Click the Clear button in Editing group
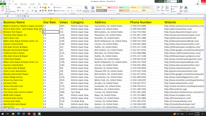The width and height of the screenshot is (206, 116). pyautogui.click(x=173, y=11)
